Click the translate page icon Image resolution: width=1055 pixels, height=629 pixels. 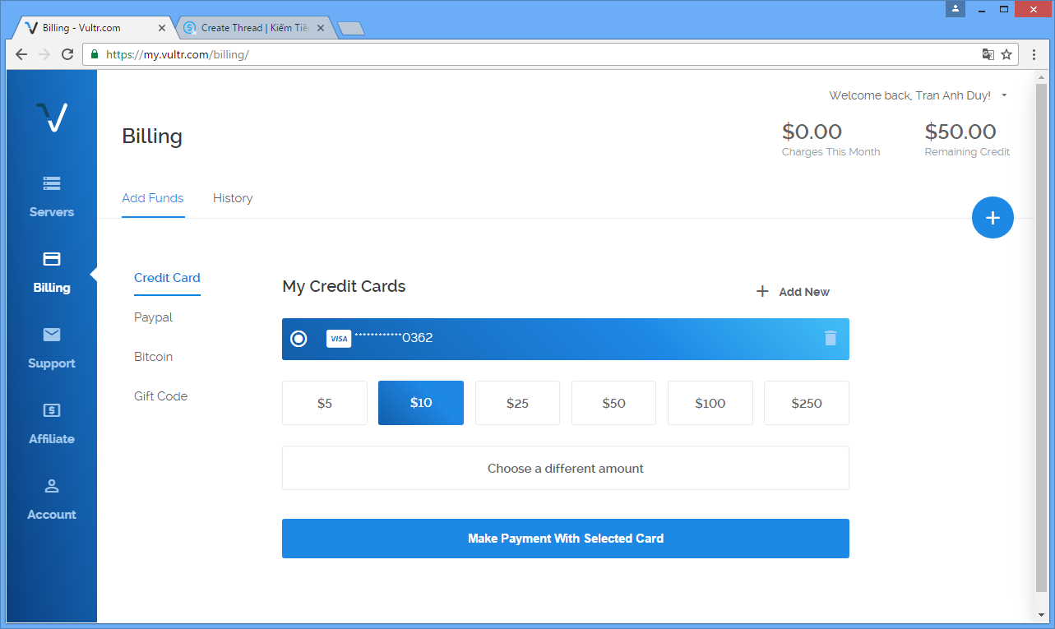[x=988, y=54]
